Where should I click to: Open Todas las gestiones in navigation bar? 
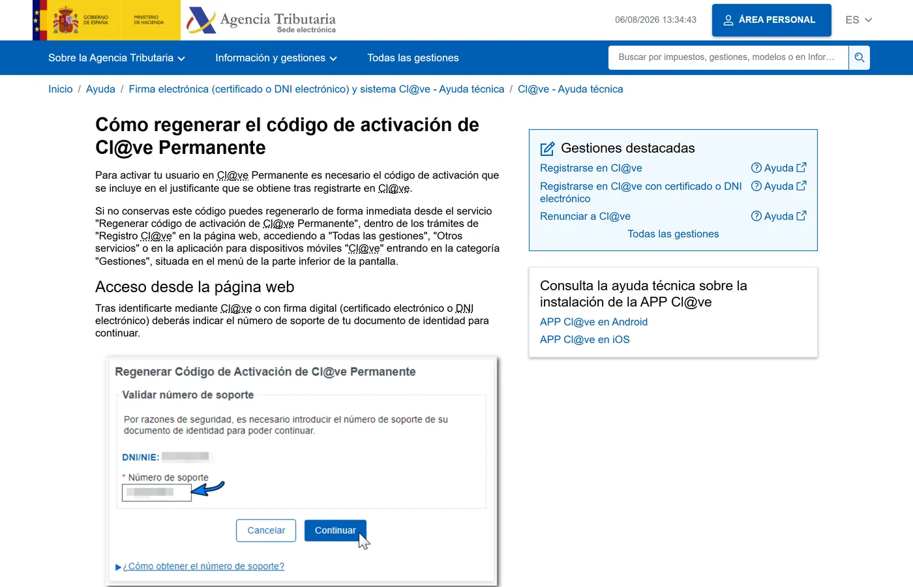coord(413,58)
